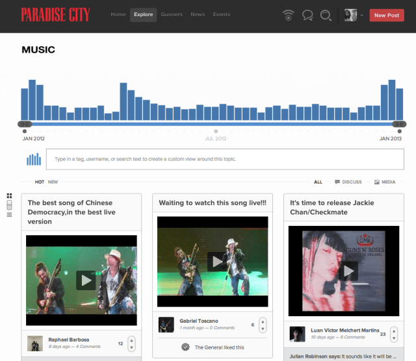Grab the right timeline range handle
Screen dimensions: 416x361
pos(399,124)
